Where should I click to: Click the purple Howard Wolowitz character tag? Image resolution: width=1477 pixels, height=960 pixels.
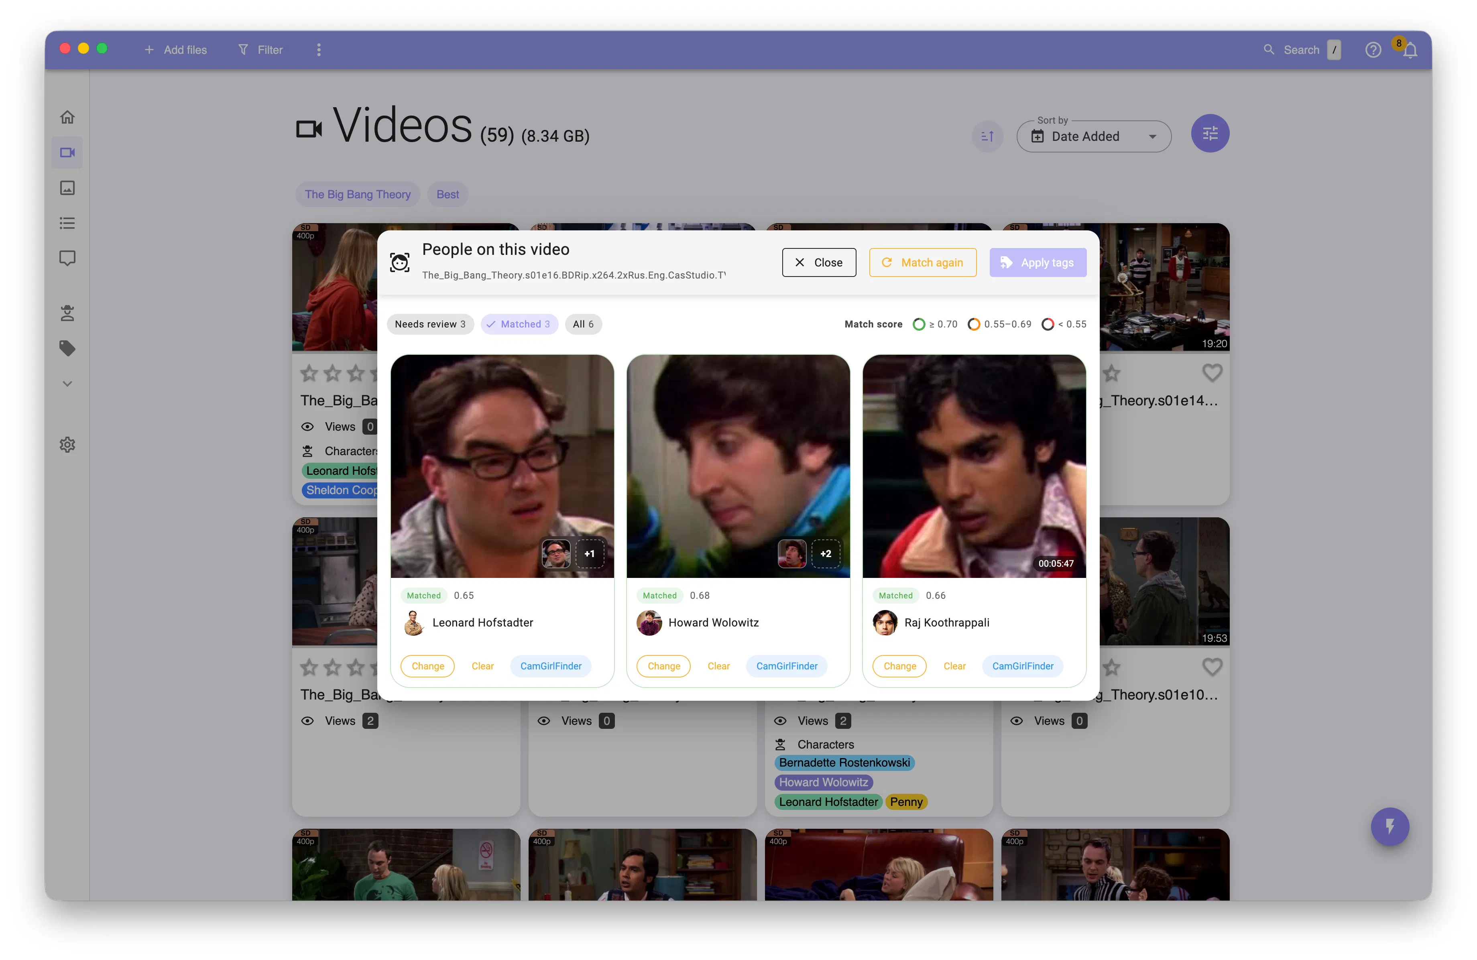point(823,783)
